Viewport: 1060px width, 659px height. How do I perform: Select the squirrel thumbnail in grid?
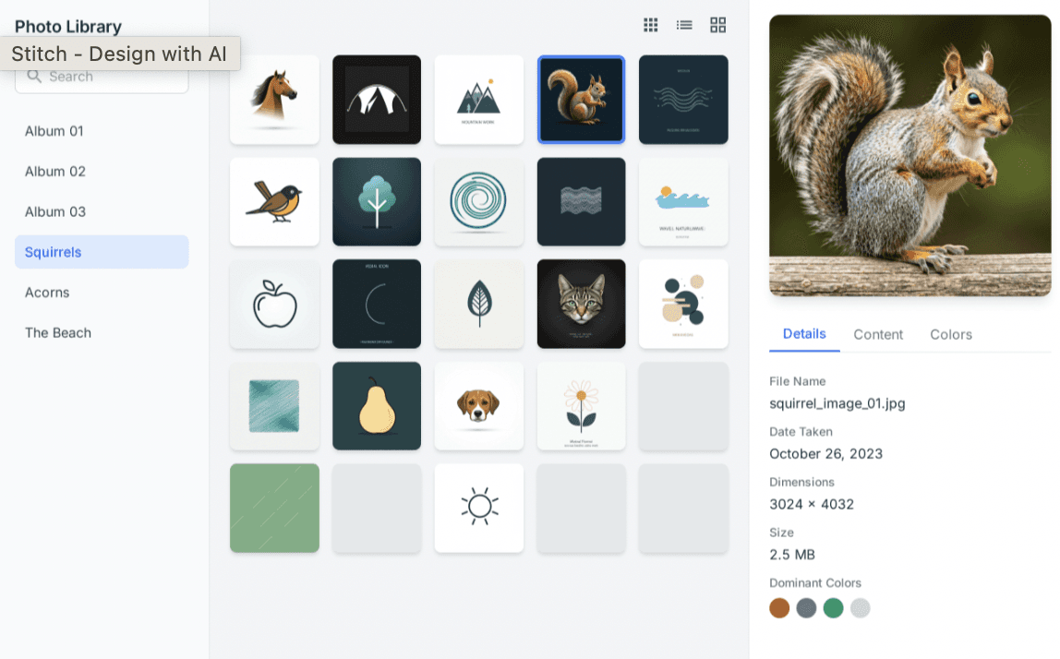581,100
